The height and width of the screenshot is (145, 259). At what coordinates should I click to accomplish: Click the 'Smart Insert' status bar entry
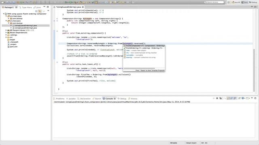pyautogui.click(x=191, y=143)
